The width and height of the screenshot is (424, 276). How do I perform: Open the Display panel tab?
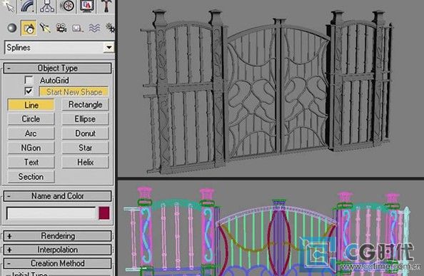click(87, 6)
